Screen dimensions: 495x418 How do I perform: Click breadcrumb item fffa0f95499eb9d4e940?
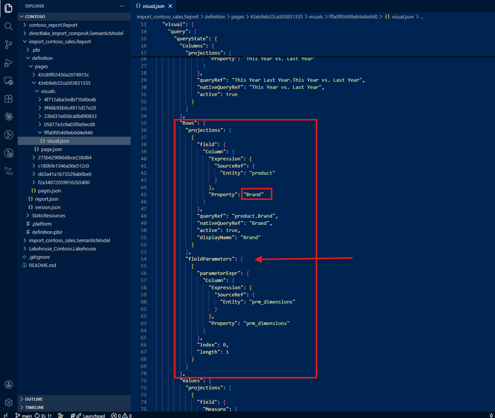click(353, 17)
